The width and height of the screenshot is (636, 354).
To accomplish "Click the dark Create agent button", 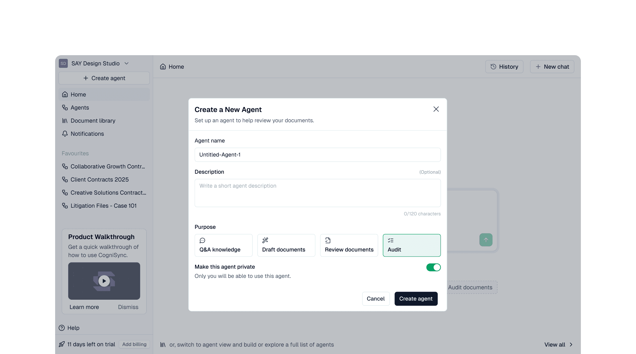I will [416, 299].
